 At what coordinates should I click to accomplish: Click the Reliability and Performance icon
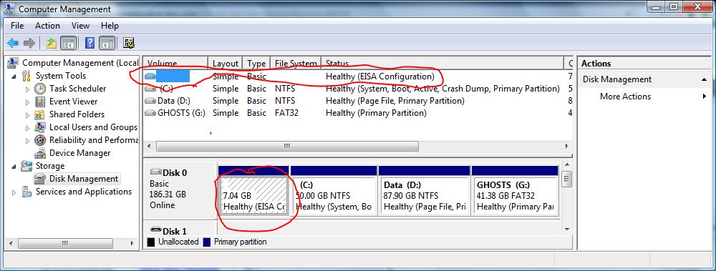pyautogui.click(x=41, y=140)
